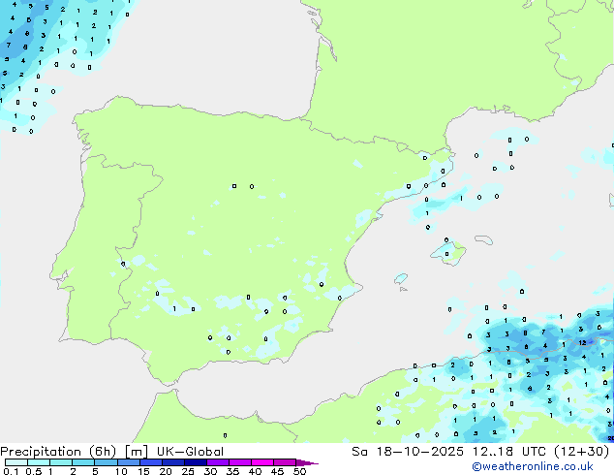
Task: Select the 1–2 legend color swatch
Action: [x=61, y=462]
